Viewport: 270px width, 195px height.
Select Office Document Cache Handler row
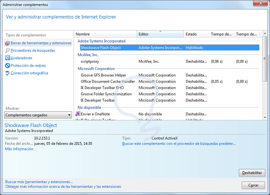pos(170,82)
